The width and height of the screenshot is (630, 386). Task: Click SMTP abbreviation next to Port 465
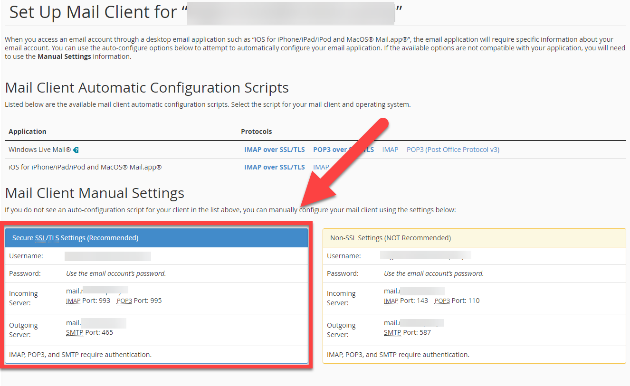[74, 333]
